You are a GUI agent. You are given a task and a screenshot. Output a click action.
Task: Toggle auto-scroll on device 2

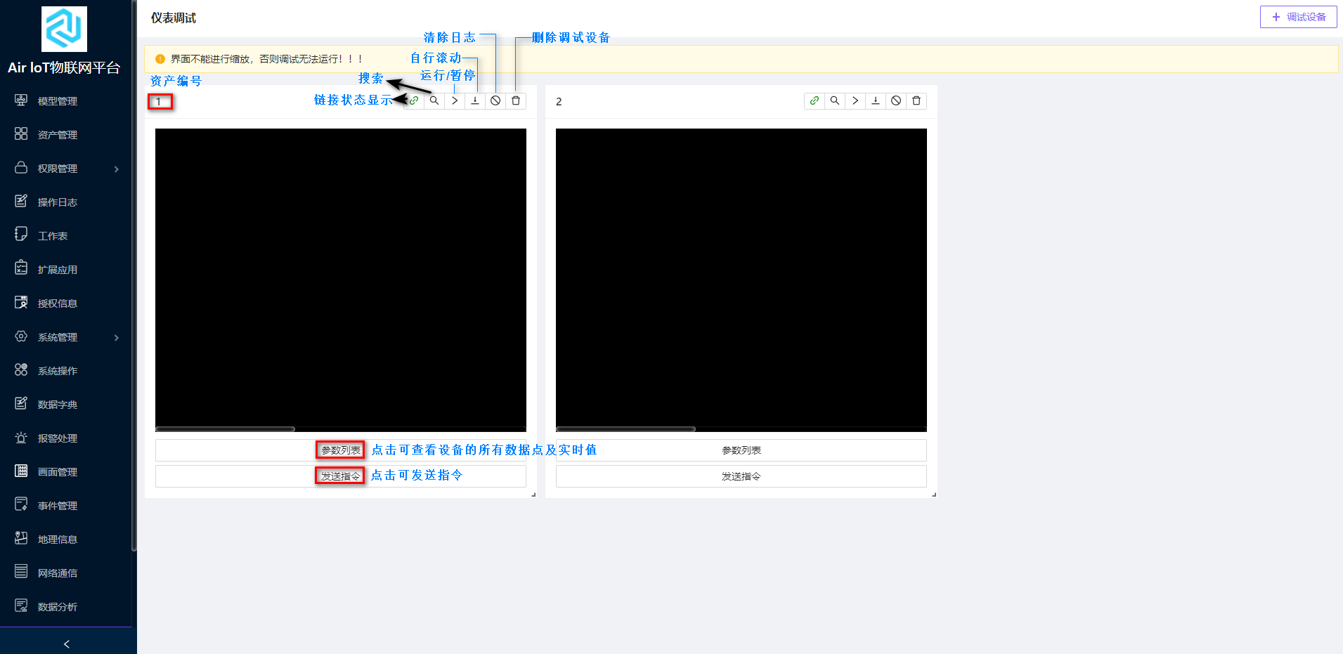pyautogui.click(x=875, y=100)
